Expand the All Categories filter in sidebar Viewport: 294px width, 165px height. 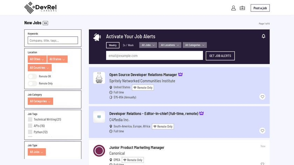(40, 101)
